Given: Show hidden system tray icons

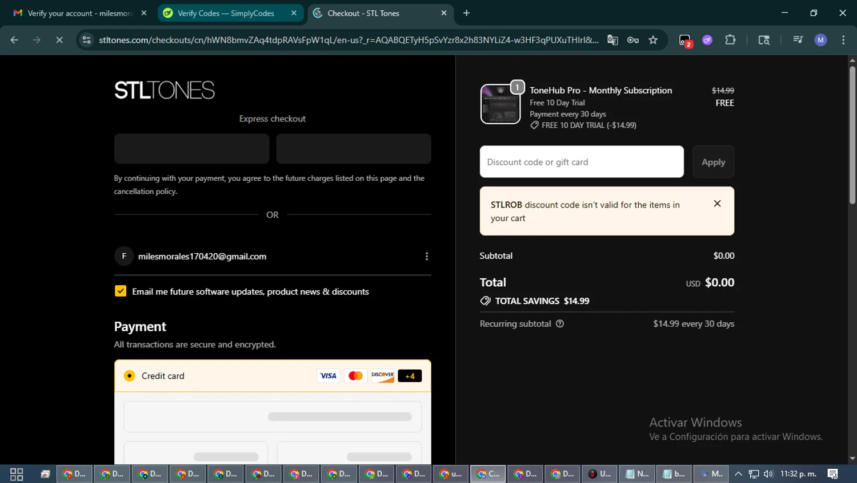Looking at the screenshot, I should tap(738, 474).
